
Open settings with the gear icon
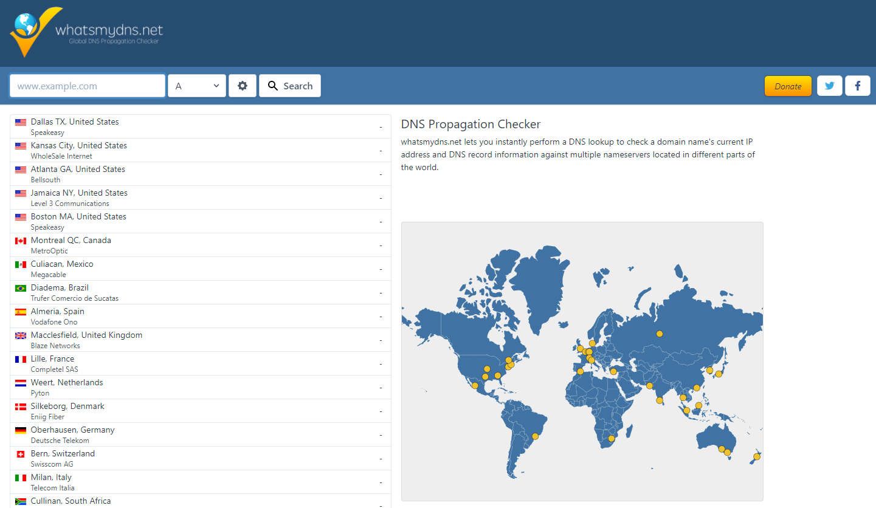[243, 86]
